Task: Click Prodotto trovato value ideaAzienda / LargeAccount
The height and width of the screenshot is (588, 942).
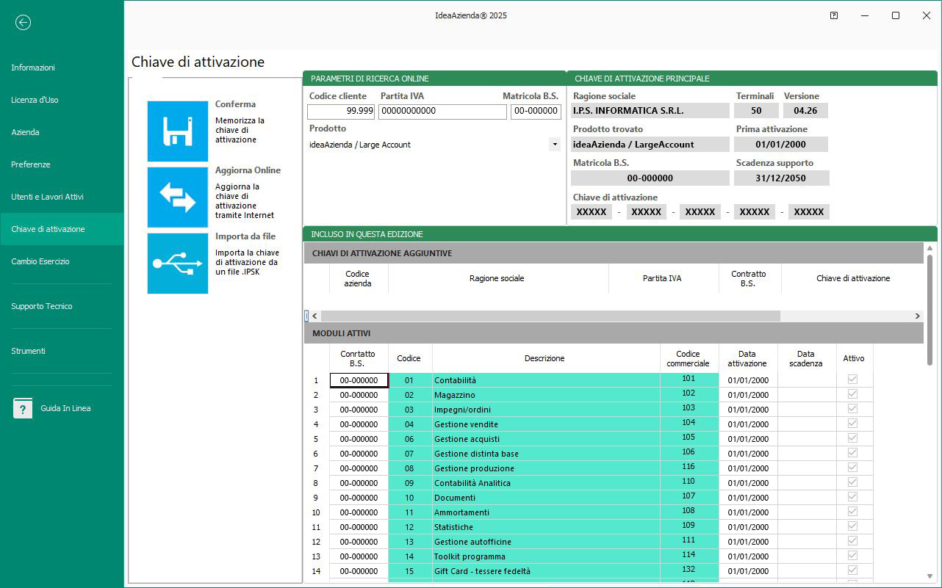Action: 650,145
